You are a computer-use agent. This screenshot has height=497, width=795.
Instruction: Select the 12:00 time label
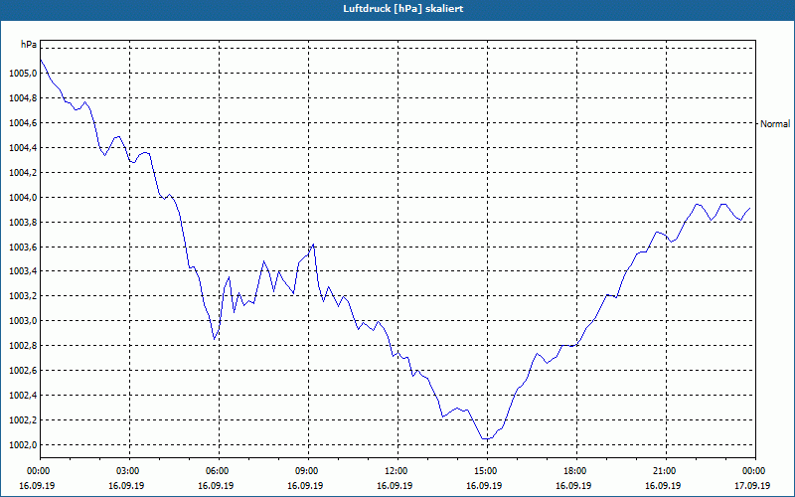(x=397, y=470)
